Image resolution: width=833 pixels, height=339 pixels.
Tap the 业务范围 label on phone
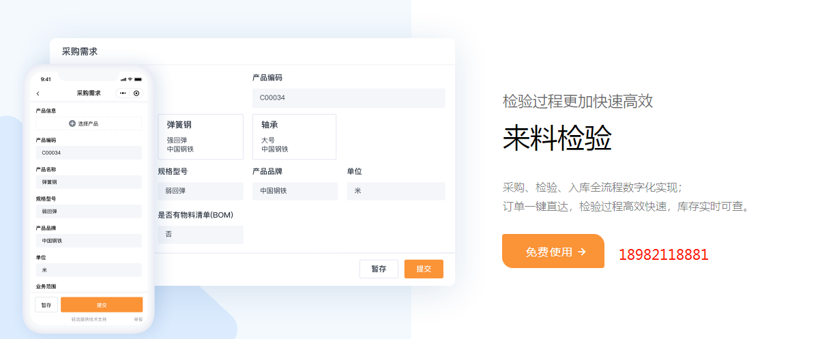46,287
